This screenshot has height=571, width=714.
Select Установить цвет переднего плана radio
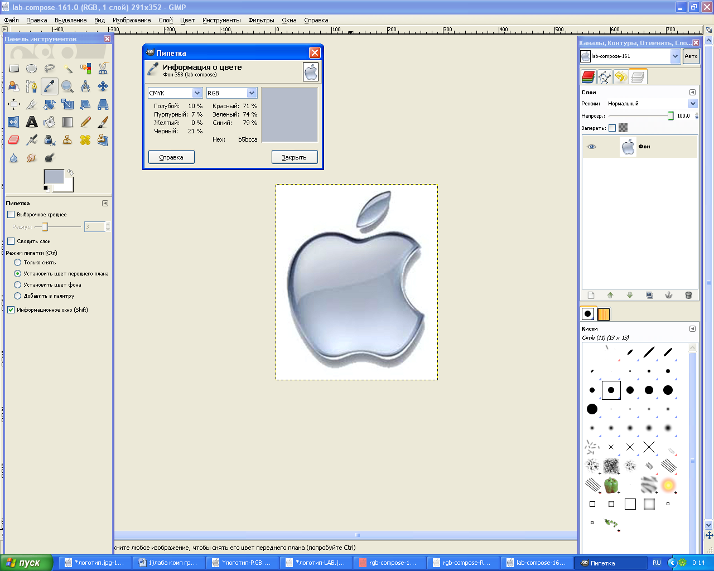pyautogui.click(x=17, y=274)
